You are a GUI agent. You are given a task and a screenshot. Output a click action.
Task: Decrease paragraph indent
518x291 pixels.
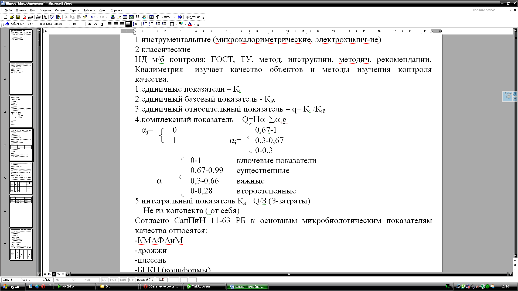click(x=158, y=24)
